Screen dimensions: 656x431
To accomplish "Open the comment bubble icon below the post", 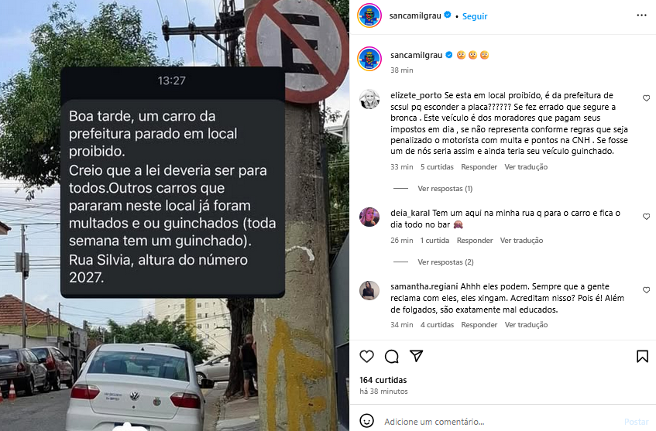I will click(x=392, y=356).
